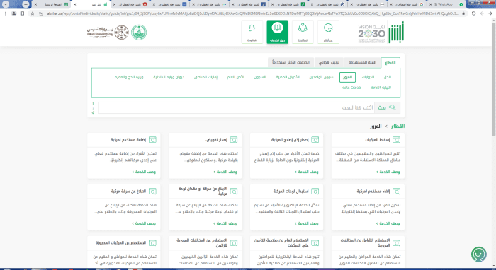
Task: Select the دليل الخدمات services guide icon
Action: [278, 33]
